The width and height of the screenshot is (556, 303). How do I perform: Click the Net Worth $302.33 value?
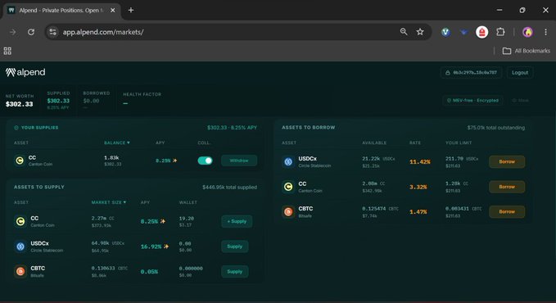click(19, 104)
